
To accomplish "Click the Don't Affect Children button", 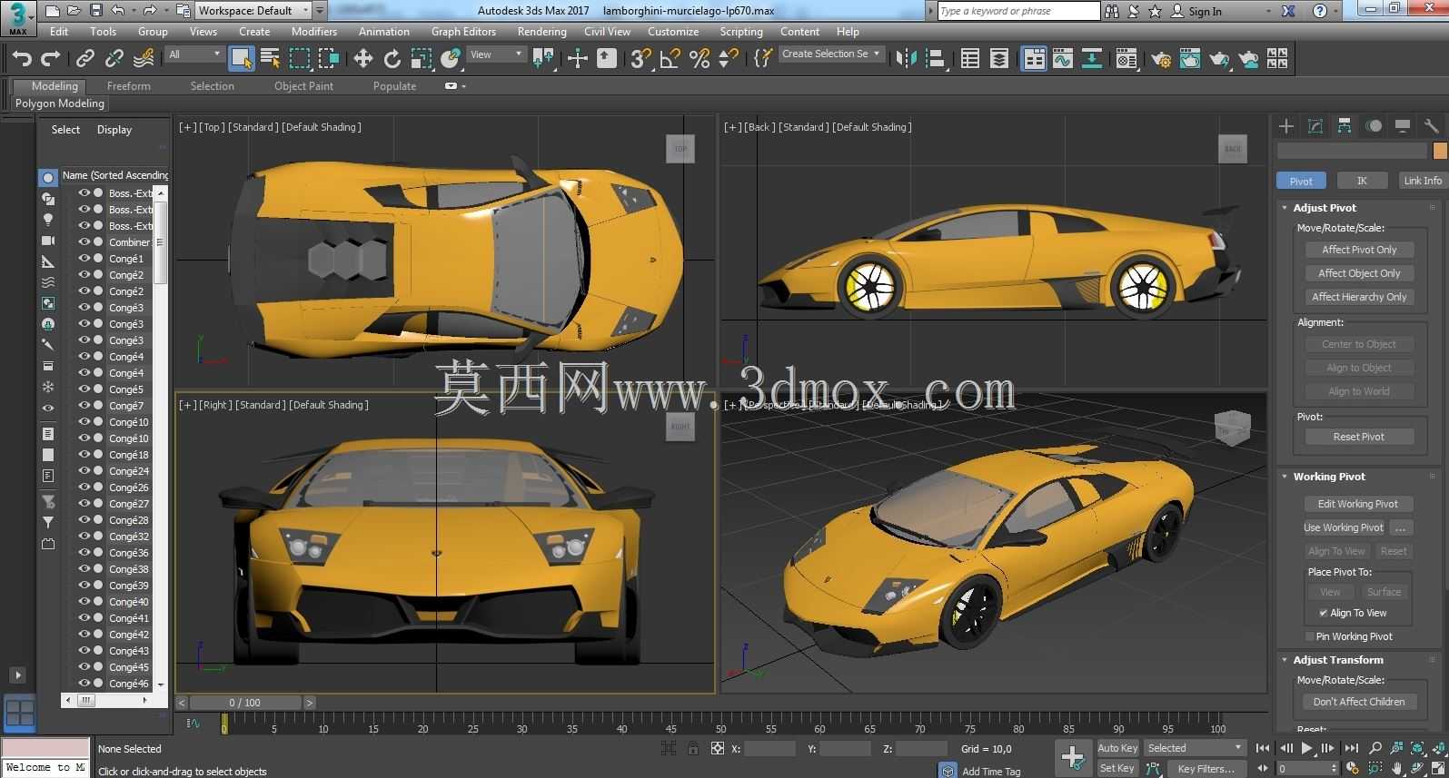I will coord(1359,702).
